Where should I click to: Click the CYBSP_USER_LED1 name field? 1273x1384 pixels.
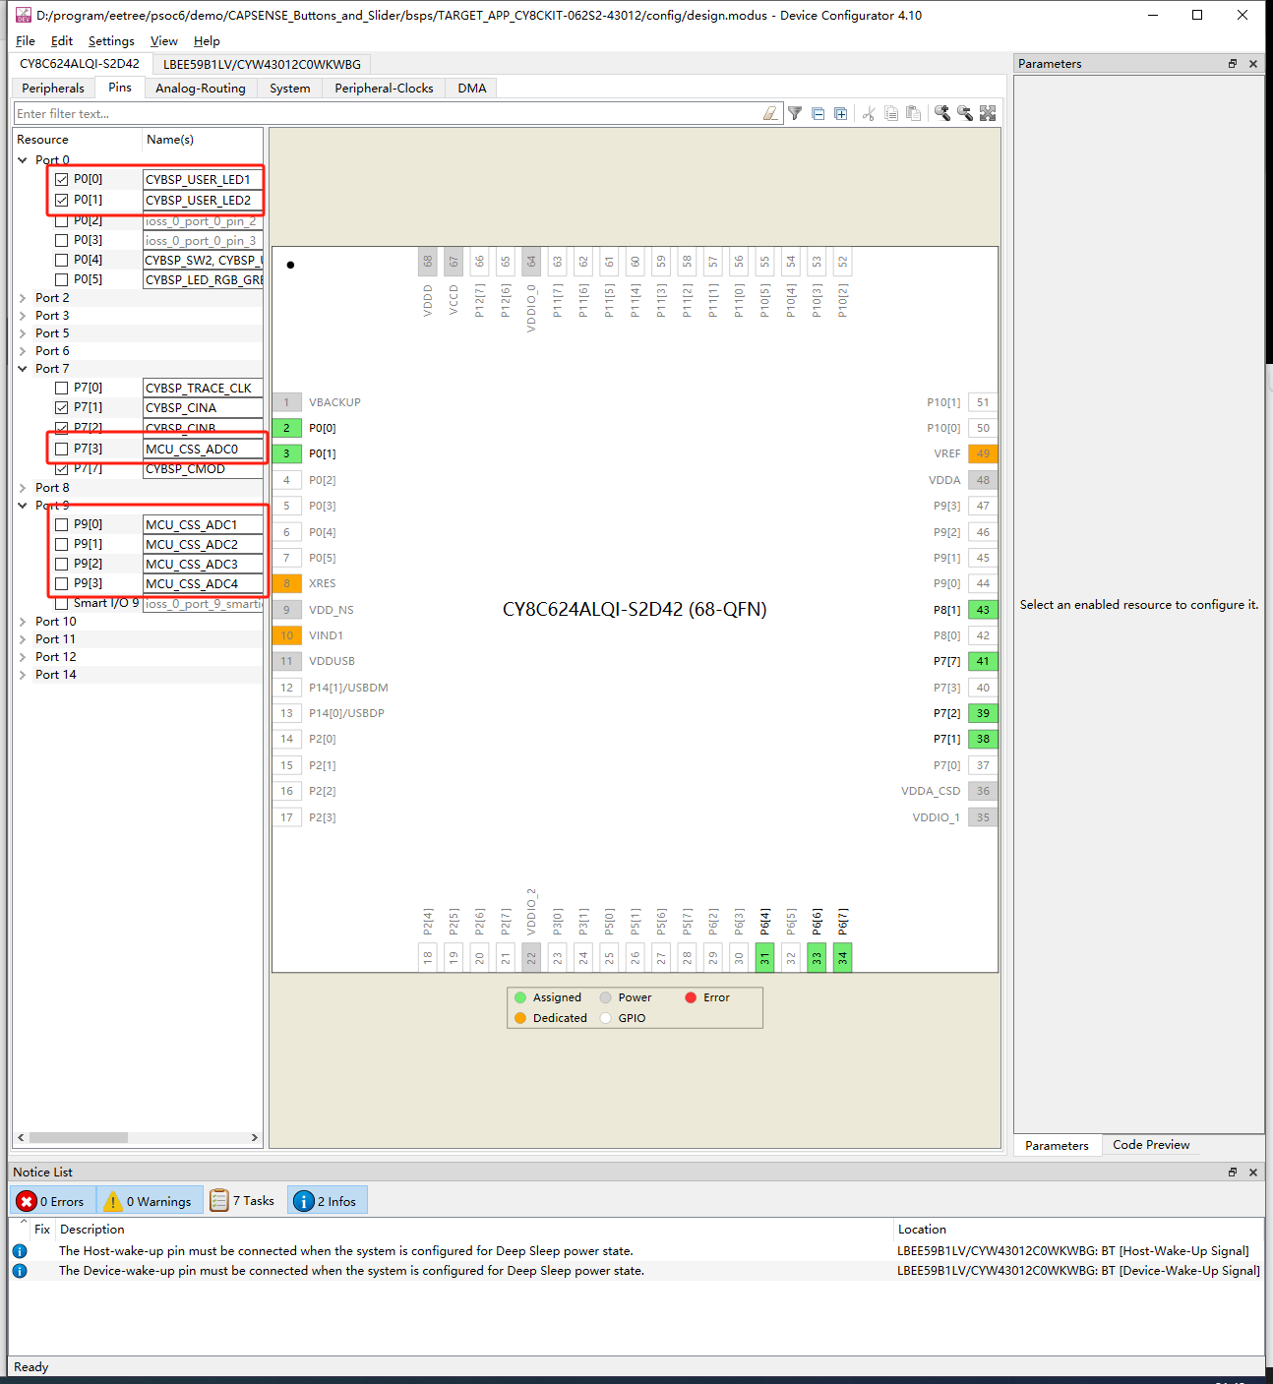(x=203, y=180)
